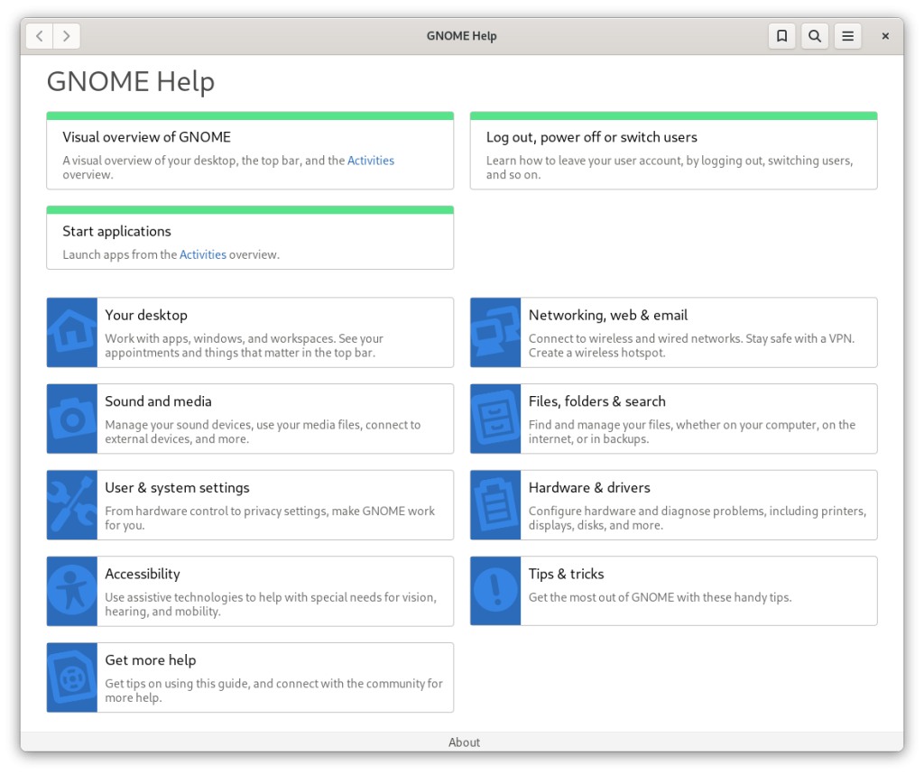This screenshot has height=774, width=924.
Task: Go forward using the forward arrow
Action: click(67, 36)
